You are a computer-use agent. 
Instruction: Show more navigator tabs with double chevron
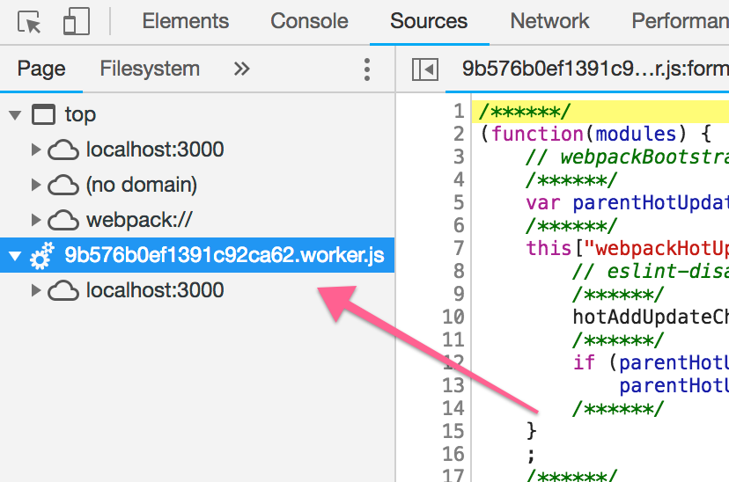[241, 69]
